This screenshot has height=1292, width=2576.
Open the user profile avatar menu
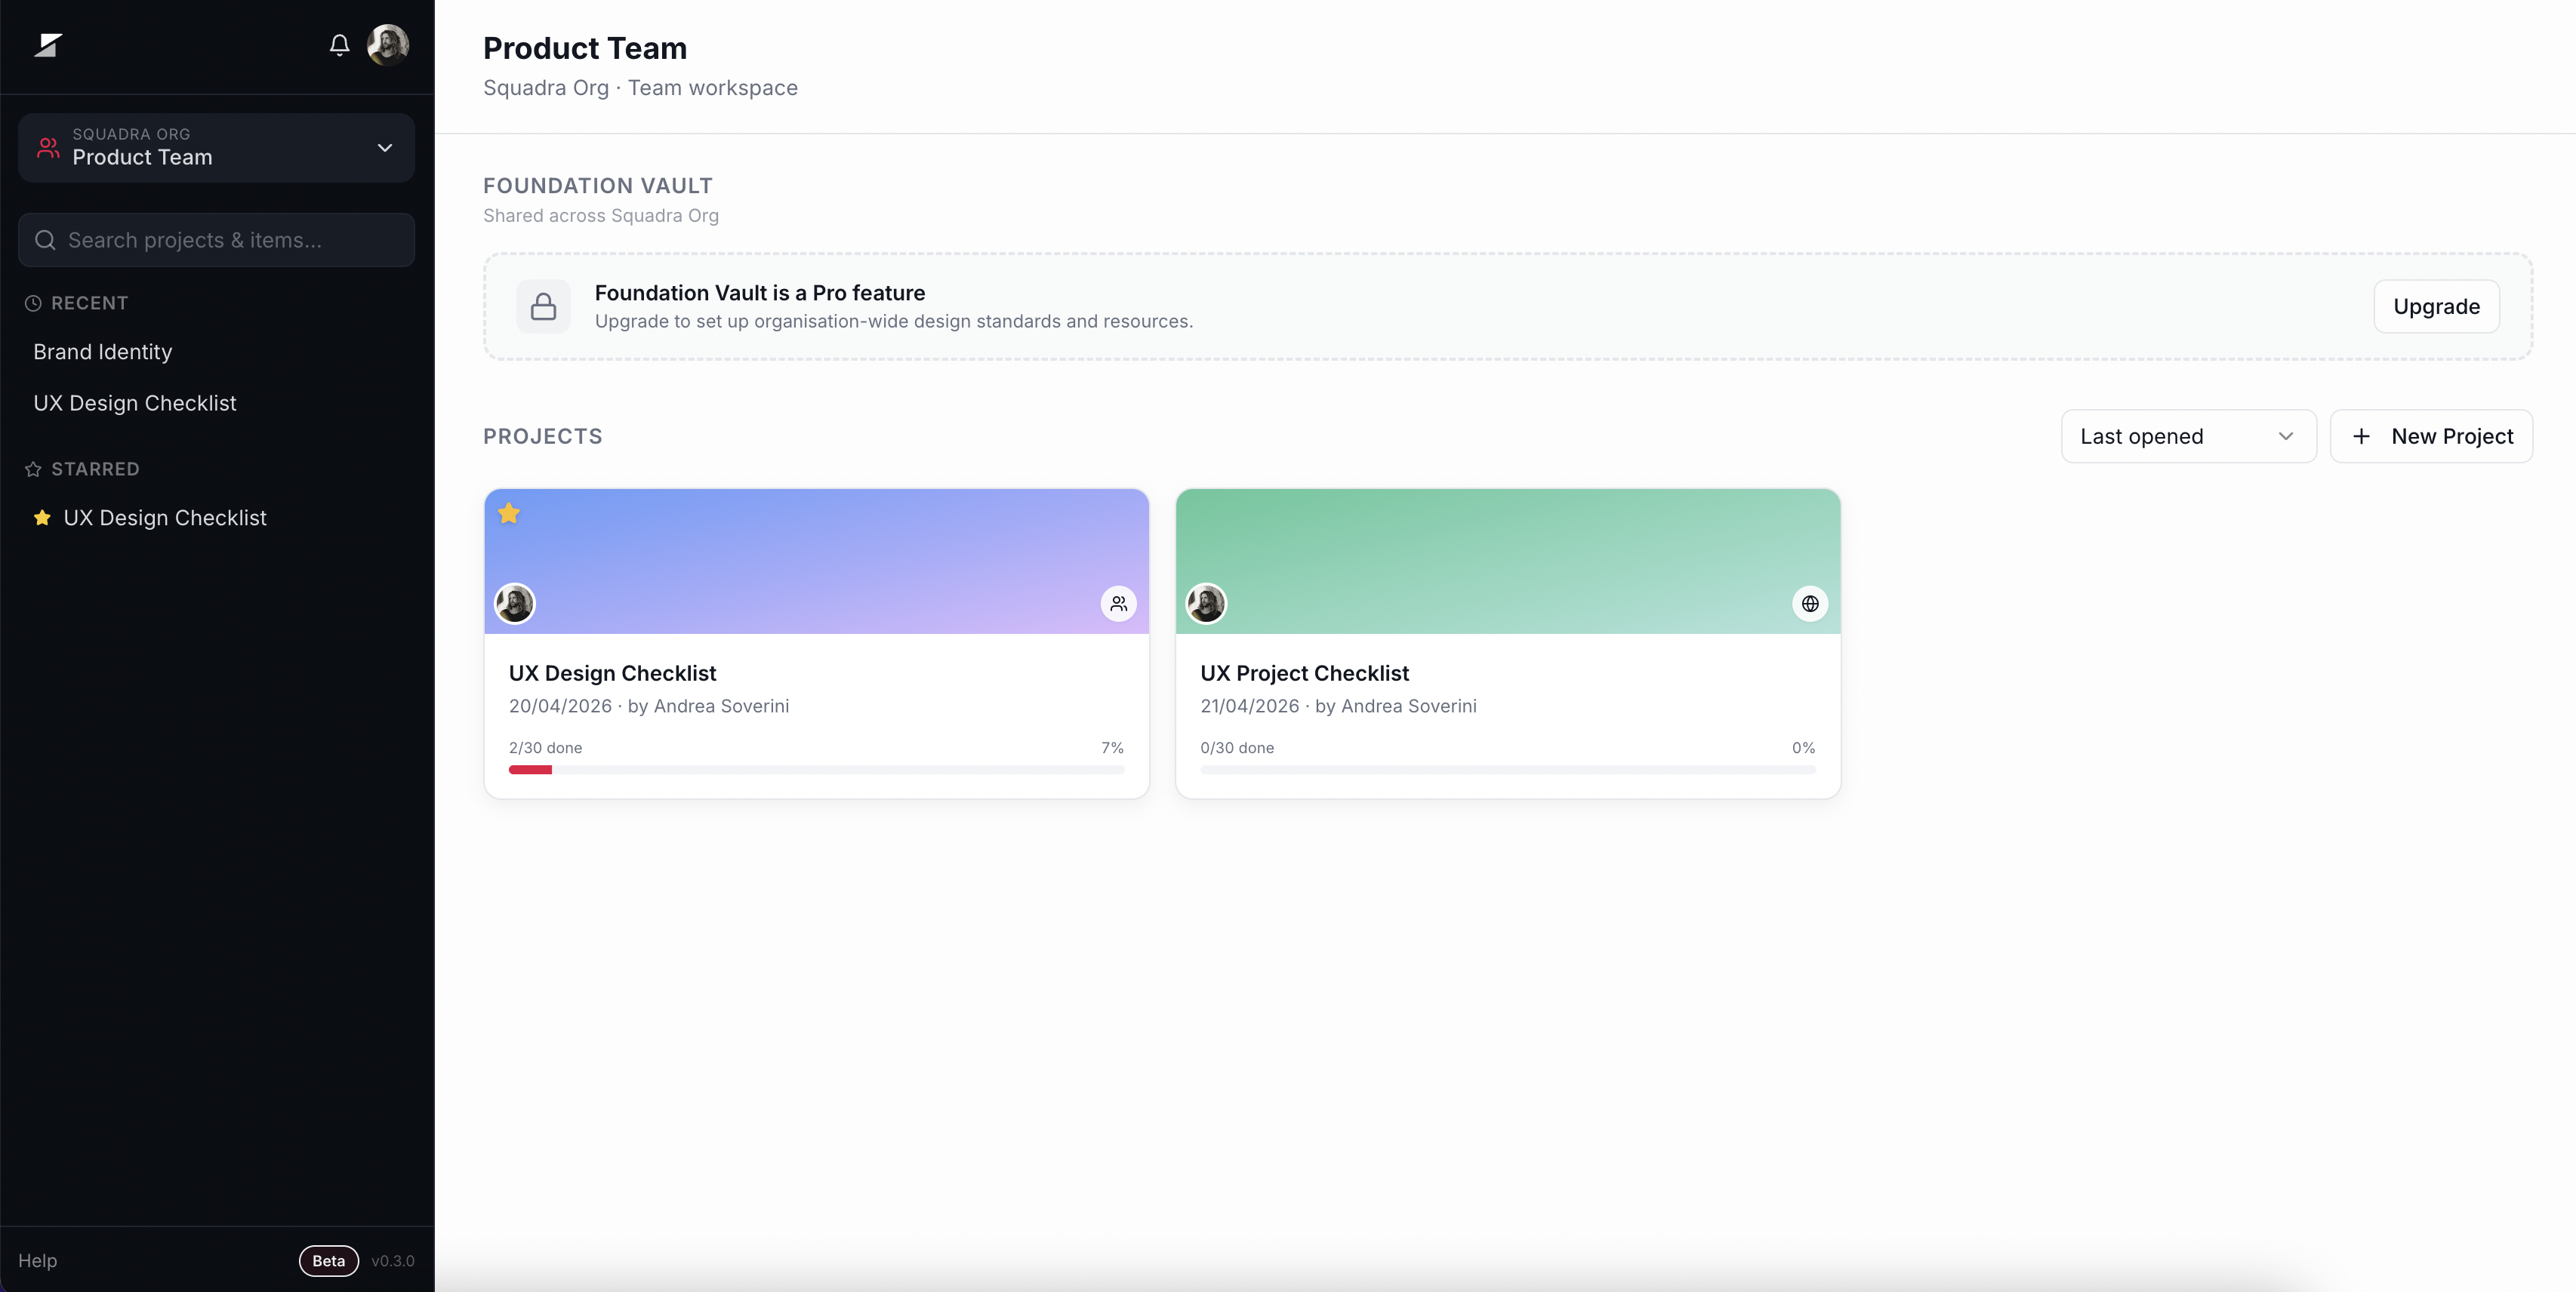pyautogui.click(x=387, y=45)
